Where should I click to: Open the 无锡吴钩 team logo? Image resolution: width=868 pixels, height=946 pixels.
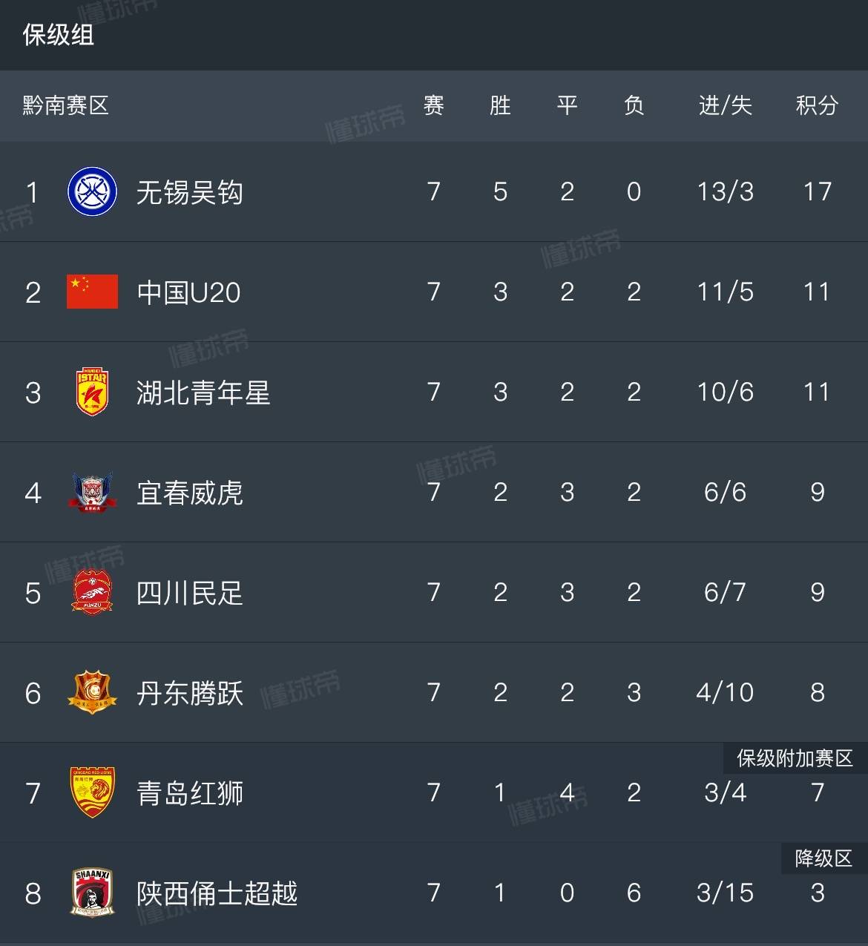coord(92,191)
